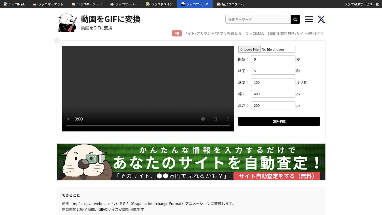Focus the 幅 width input
Image resolution: width=382 pixels, height=215 pixels.
coord(273,94)
